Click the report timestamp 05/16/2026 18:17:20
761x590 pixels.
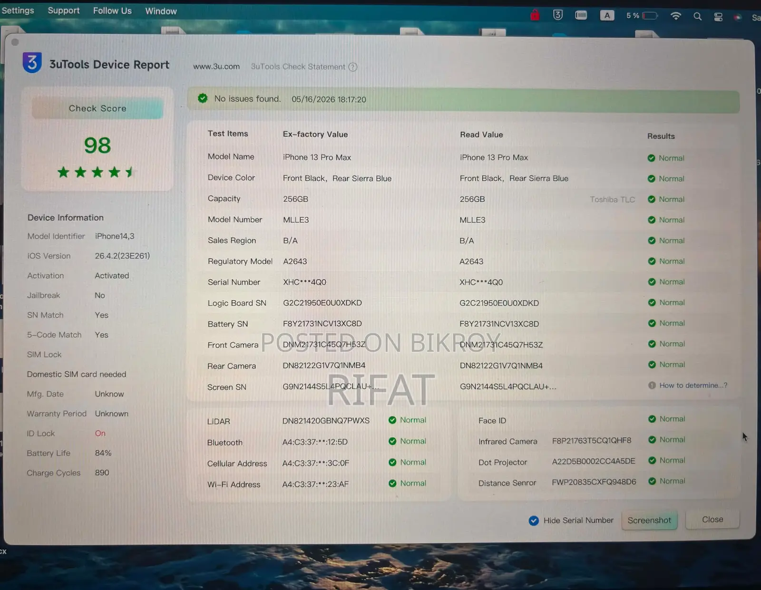[x=329, y=99]
